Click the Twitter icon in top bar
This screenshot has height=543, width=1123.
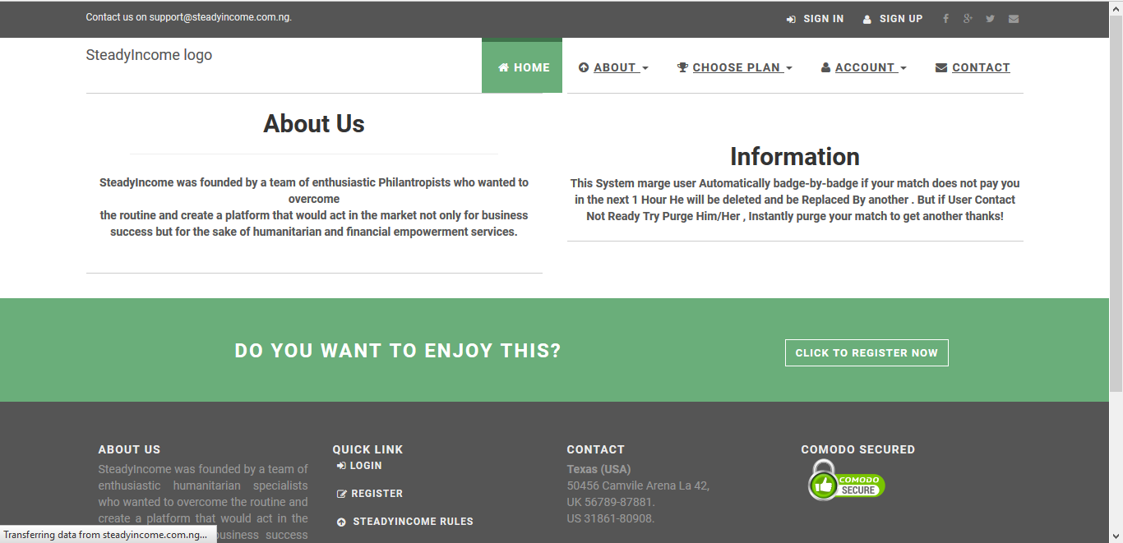pyautogui.click(x=991, y=19)
